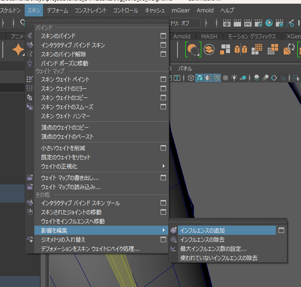The height and width of the screenshot is (287, 301).
Task: Click the パネル viewport menu
Action: (185, 68)
